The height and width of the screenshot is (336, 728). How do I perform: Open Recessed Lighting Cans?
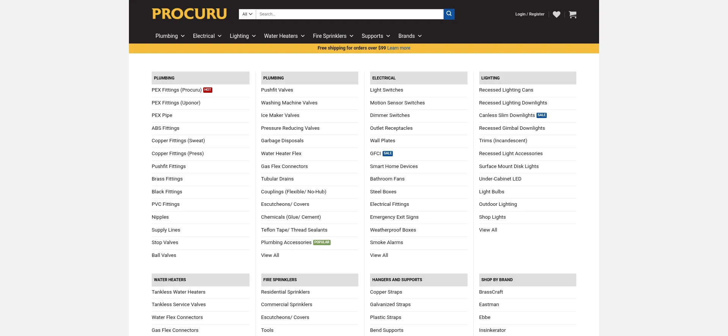(x=506, y=90)
